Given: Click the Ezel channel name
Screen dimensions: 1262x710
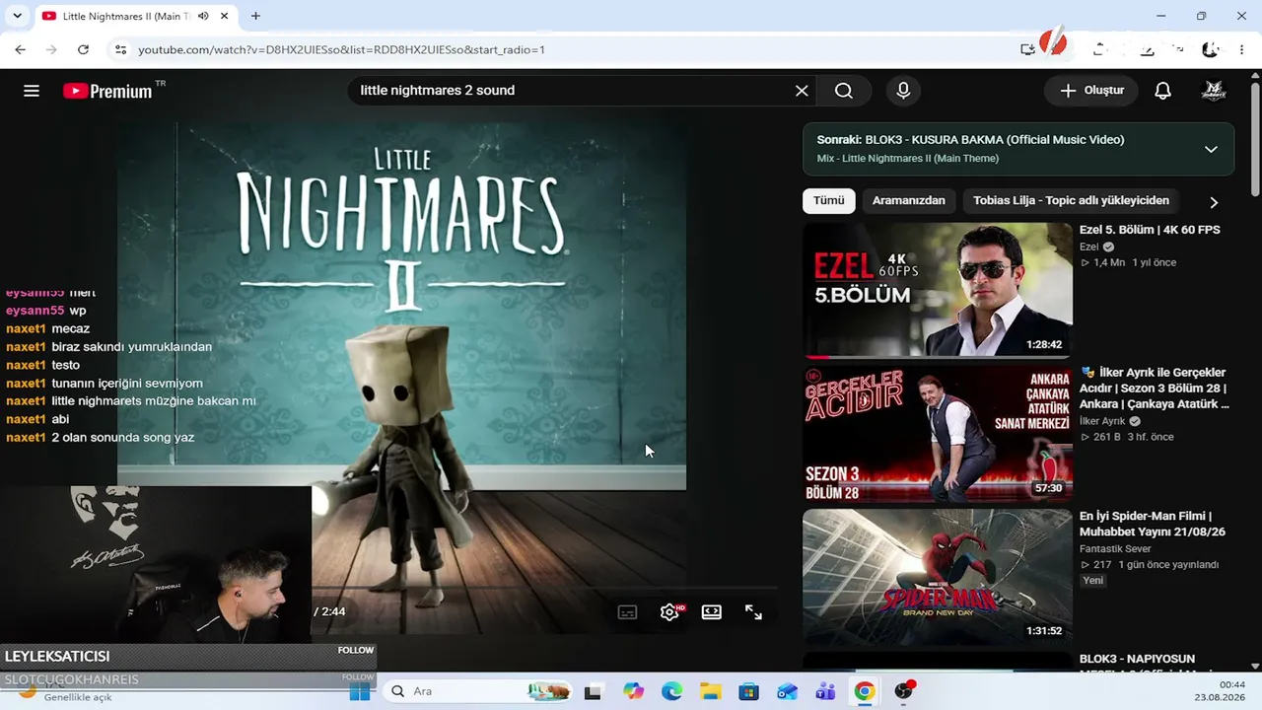Looking at the screenshot, I should tap(1088, 247).
